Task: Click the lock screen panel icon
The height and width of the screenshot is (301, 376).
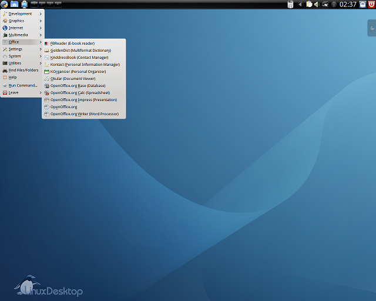Action: (362, 4)
